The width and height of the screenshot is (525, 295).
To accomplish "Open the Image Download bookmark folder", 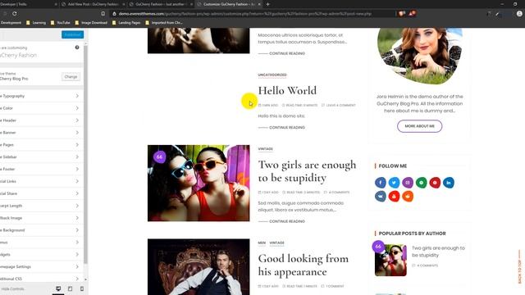I will coord(91,23).
